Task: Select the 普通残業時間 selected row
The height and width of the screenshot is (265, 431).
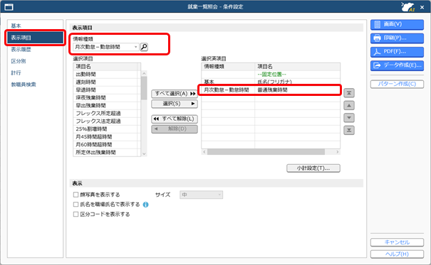Action: pyautogui.click(x=271, y=90)
